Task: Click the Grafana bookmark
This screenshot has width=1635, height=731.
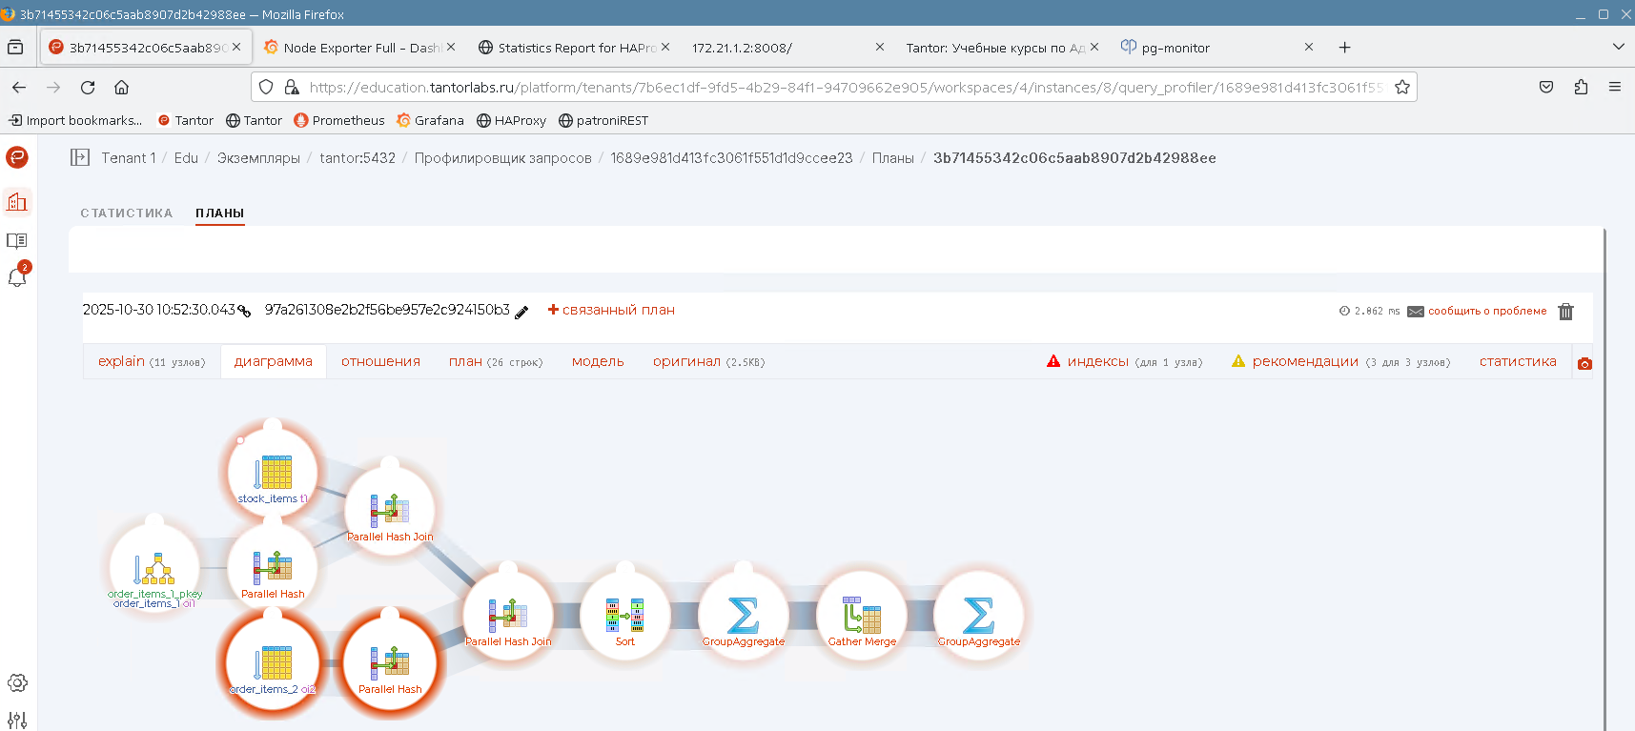Action: 430,120
